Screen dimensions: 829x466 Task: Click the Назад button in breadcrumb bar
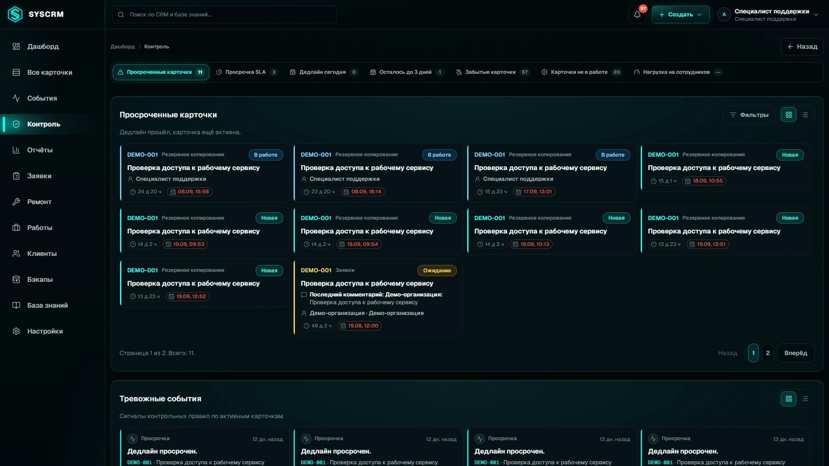pos(802,47)
